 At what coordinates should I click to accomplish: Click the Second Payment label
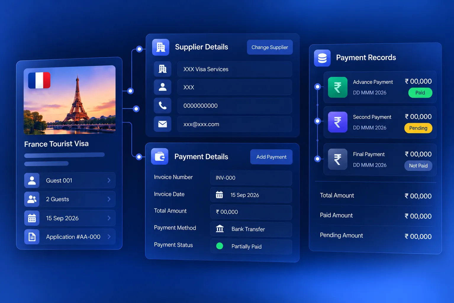(x=372, y=117)
